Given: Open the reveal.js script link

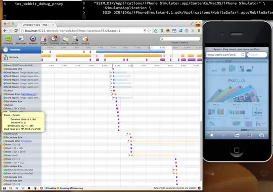Looking at the screenshot, I should pos(26,141).
